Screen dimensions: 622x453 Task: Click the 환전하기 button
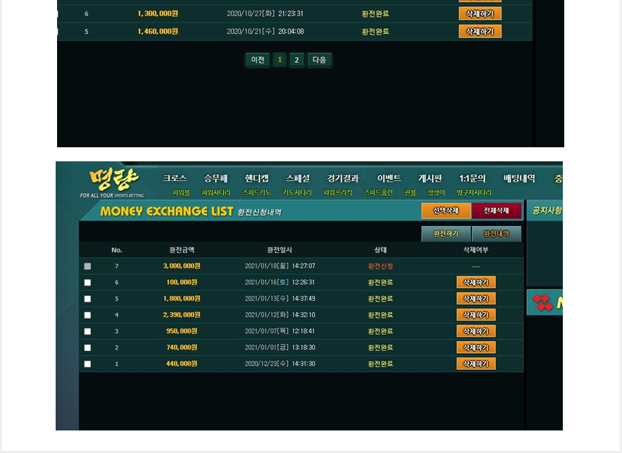point(446,234)
